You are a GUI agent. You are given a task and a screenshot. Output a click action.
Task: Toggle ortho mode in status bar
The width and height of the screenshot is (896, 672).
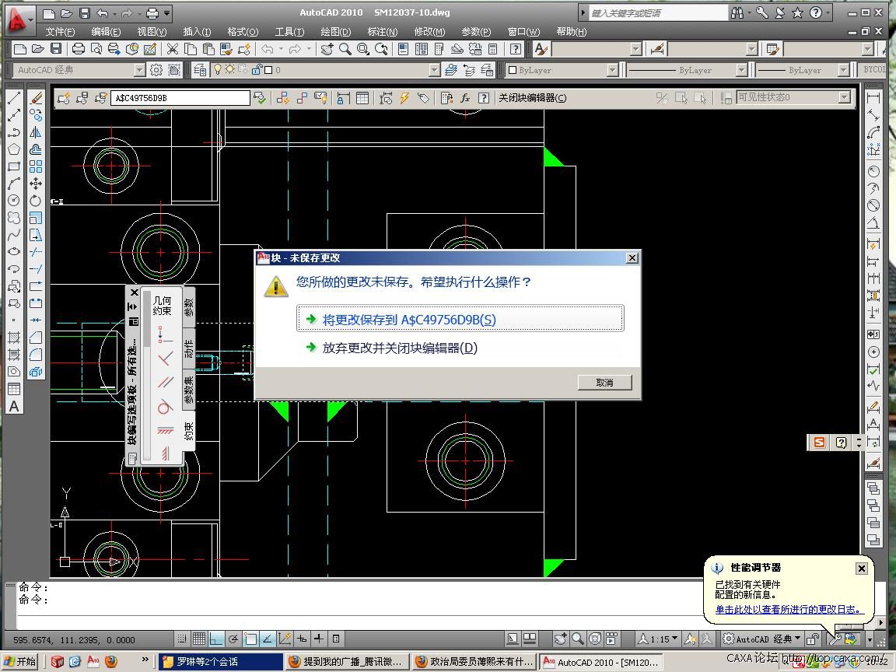coord(216,639)
